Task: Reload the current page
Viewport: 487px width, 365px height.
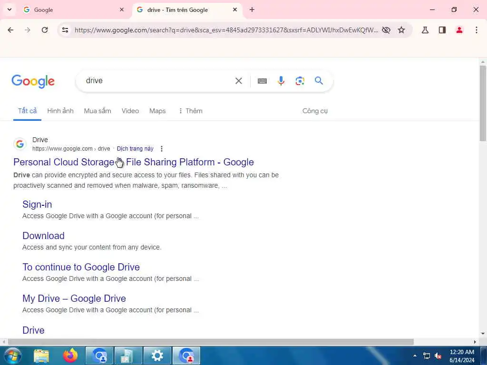Action: click(45, 30)
